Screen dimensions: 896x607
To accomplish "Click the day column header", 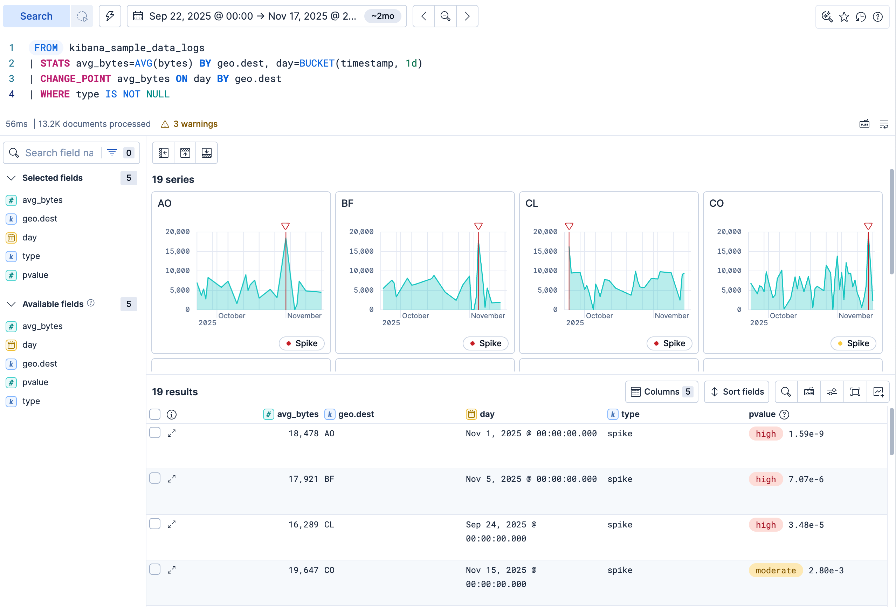I will (x=480, y=414).
